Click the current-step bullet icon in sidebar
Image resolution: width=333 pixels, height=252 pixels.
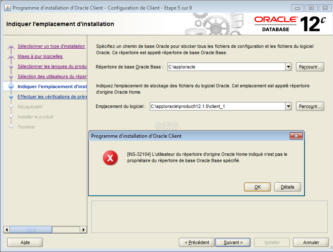coord(11,87)
